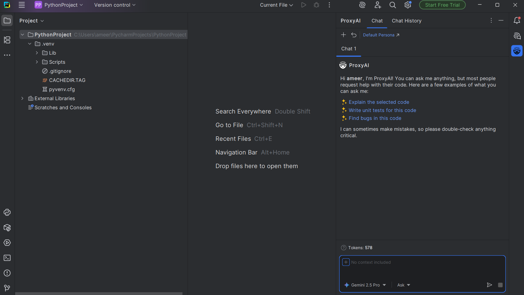
Task: Toggle the ProxyAI tool window icon
Action: click(517, 51)
